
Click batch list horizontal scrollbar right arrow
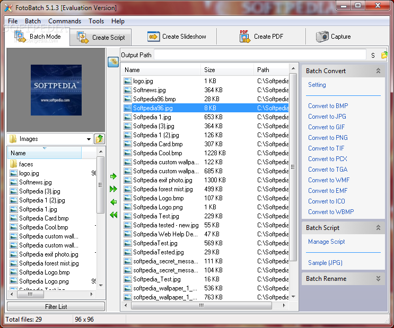[x=284, y=305]
